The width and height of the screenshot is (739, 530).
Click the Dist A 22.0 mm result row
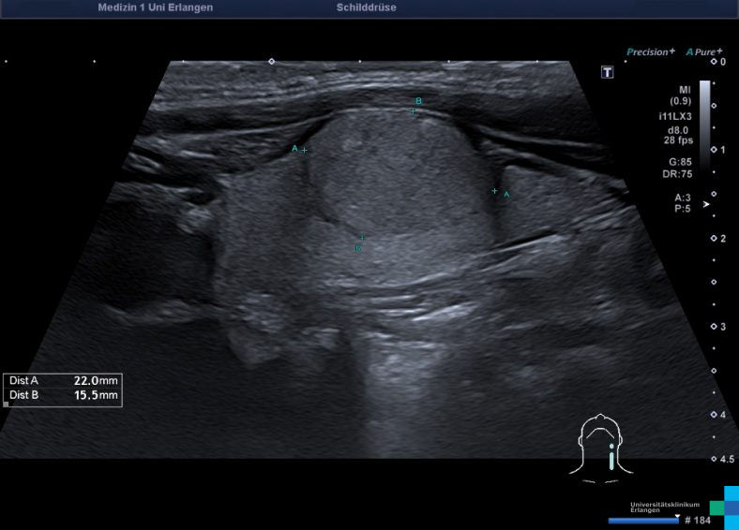click(63, 380)
